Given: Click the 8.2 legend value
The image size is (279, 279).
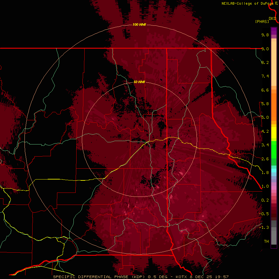Looking at the screenshot, I should tap(265, 62).
